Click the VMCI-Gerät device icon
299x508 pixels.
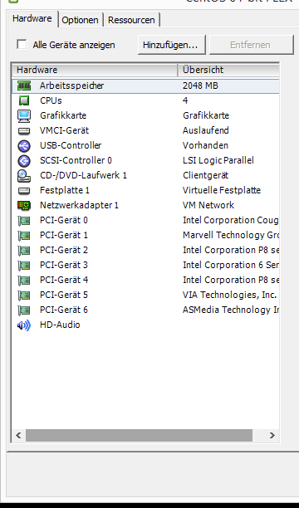(24, 131)
